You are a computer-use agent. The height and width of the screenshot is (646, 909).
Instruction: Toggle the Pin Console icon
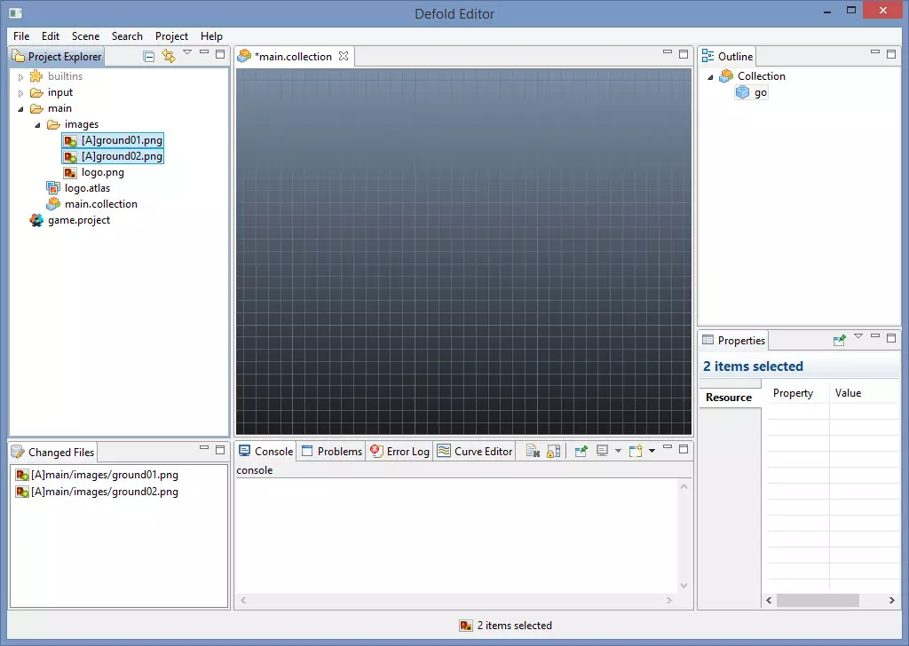point(581,451)
